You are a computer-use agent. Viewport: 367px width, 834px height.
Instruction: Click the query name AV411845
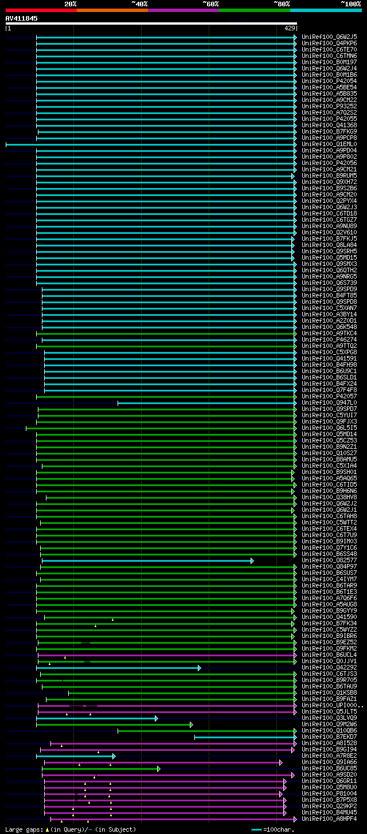click(22, 18)
